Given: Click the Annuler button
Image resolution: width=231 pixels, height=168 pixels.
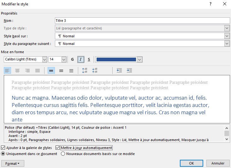Looking at the screenshot, I should coord(218,163).
